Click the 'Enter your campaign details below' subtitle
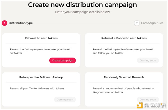Image resolution: width=168 pixels, height=110 pixels. point(83,12)
